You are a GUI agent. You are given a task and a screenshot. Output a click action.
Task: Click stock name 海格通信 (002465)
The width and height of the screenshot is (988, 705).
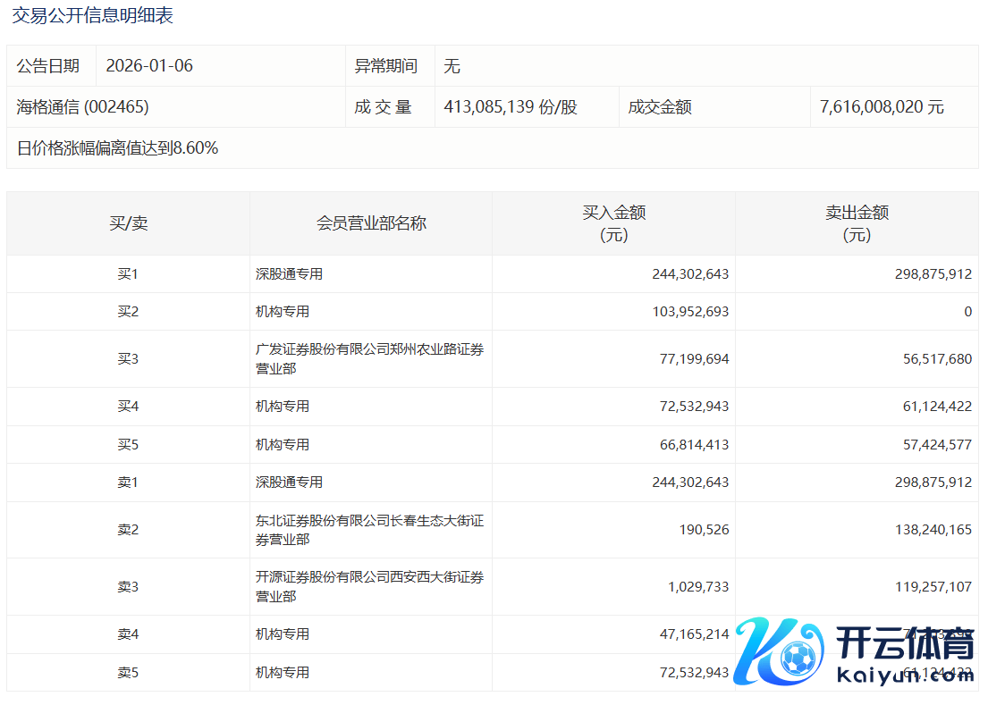82,107
